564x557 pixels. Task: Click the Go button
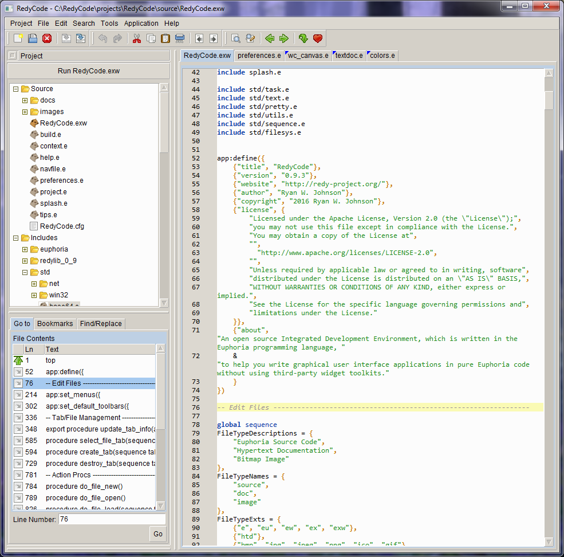click(x=158, y=534)
